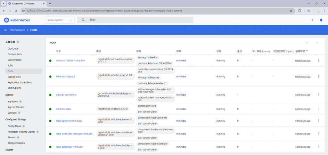Viewport: 328px width, 155px height.
Task: Open Replication Controllers in sidebar
Action: pos(20,82)
